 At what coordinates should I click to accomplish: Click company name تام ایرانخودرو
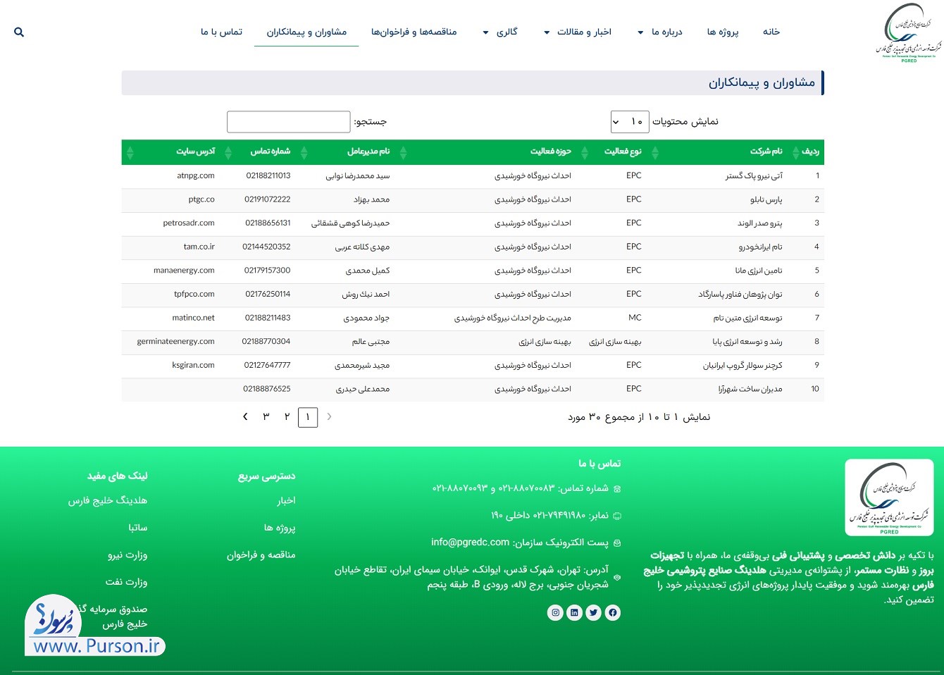(761, 247)
